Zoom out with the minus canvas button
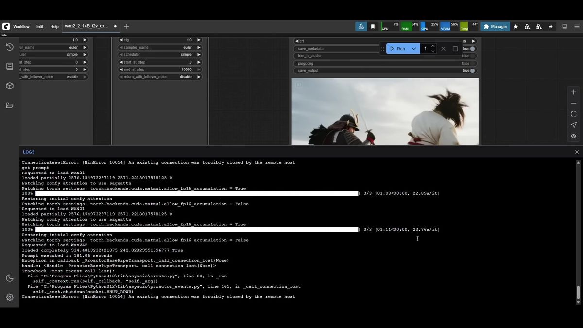 pos(574,103)
